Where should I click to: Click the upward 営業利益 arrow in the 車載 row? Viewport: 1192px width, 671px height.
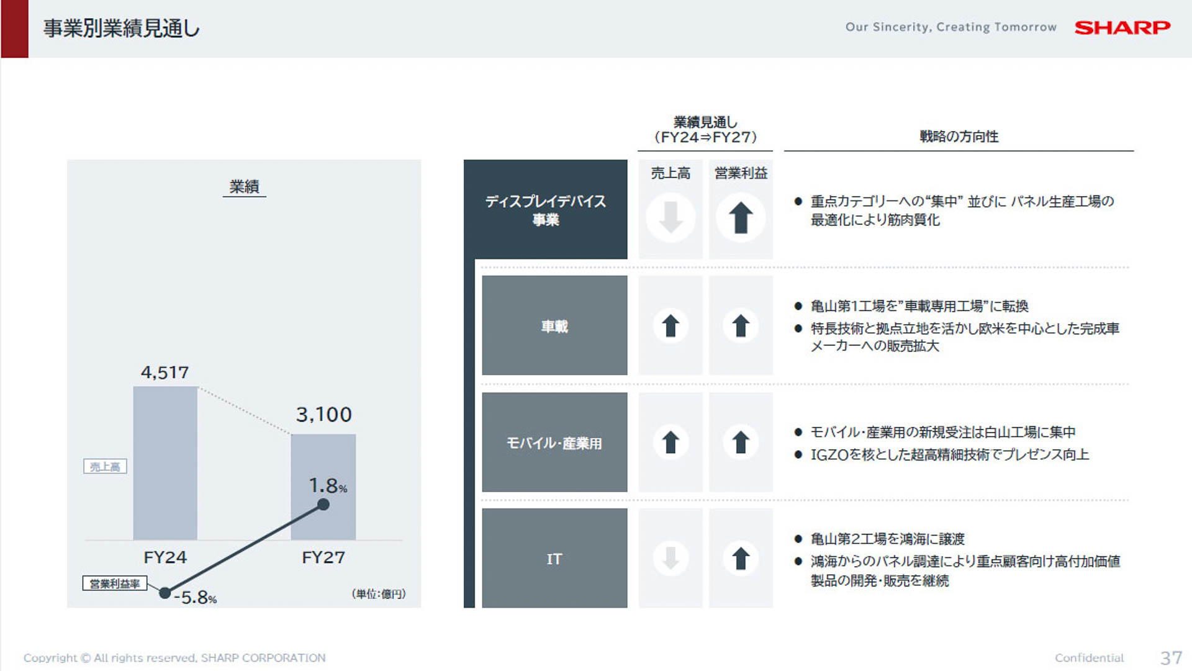(740, 325)
